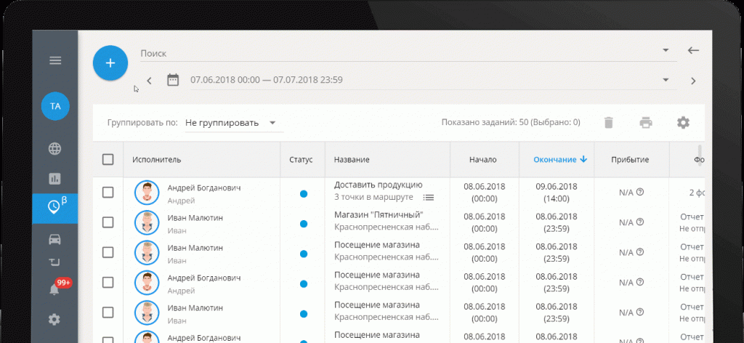Open the notifications bell with 99+ badge
This screenshot has width=744, height=343.
55,289
